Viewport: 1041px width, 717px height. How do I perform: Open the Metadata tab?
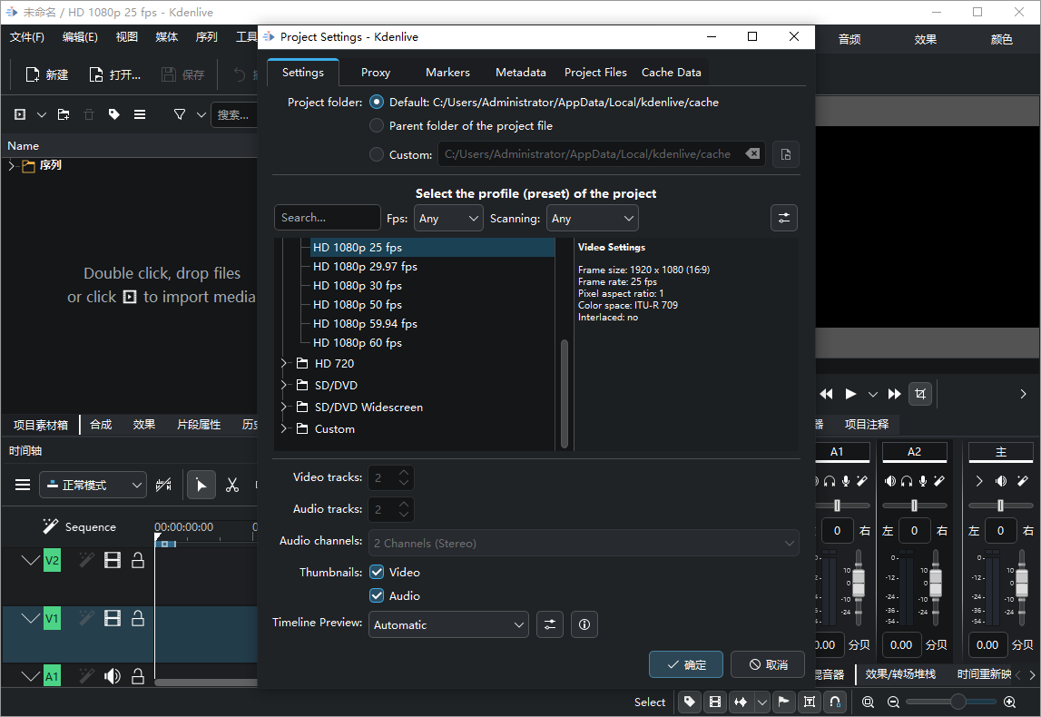tap(520, 73)
